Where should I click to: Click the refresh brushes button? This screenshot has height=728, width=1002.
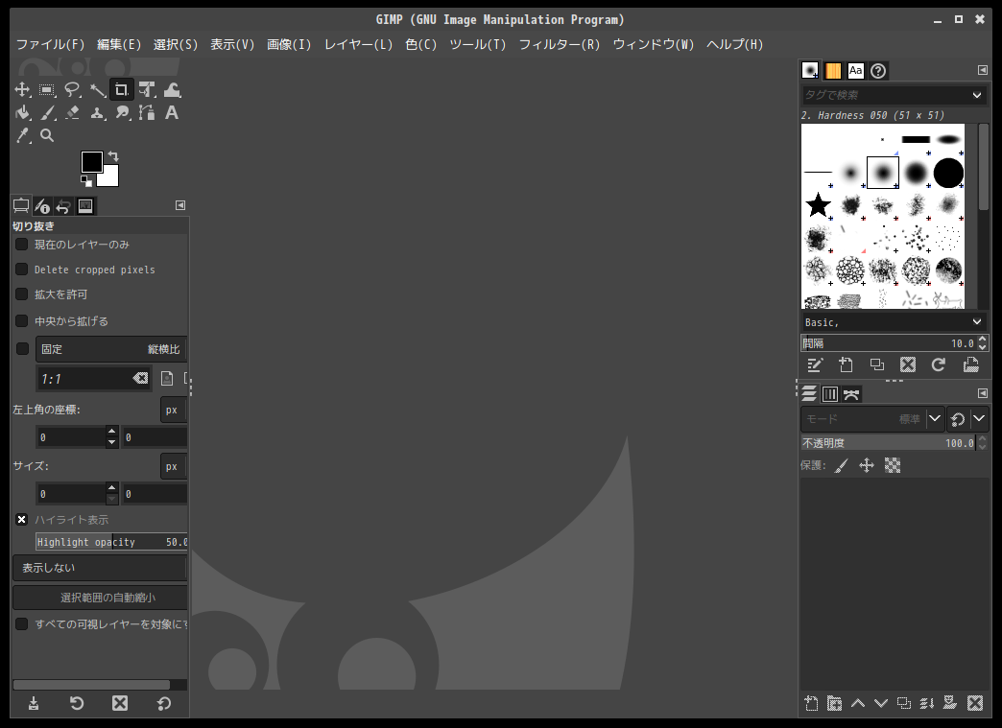pyautogui.click(x=938, y=364)
